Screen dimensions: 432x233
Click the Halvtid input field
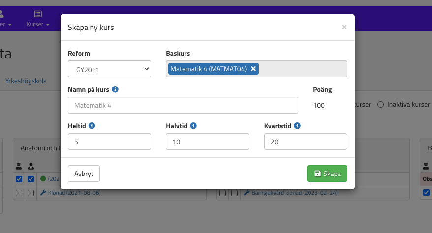click(208, 142)
